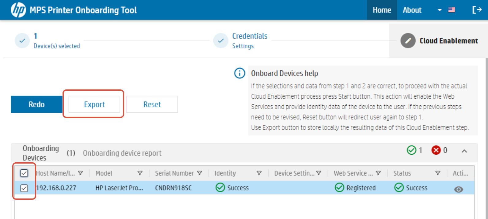Open the language dropdown arrow
This screenshot has width=488, height=219.
pos(440,10)
